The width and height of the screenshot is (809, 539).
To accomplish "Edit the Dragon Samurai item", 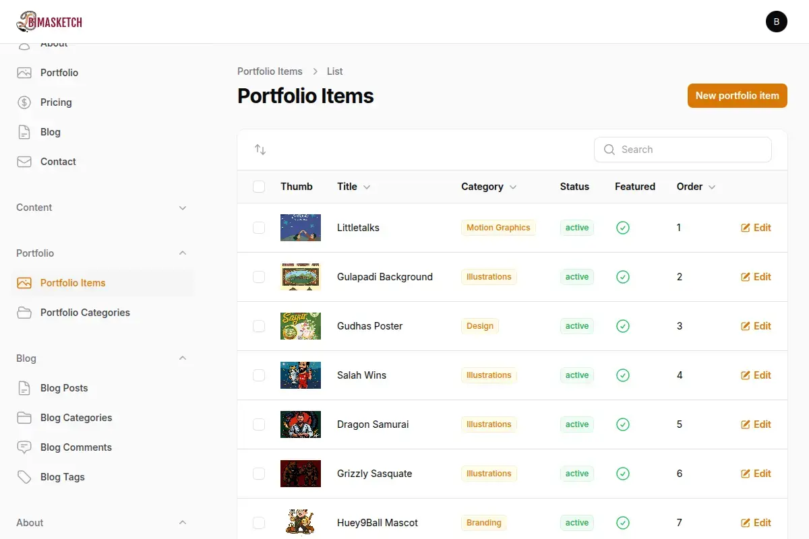I will [756, 424].
